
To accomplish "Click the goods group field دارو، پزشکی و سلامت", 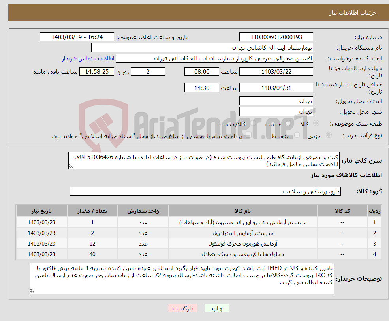I will click(x=205, y=191).
